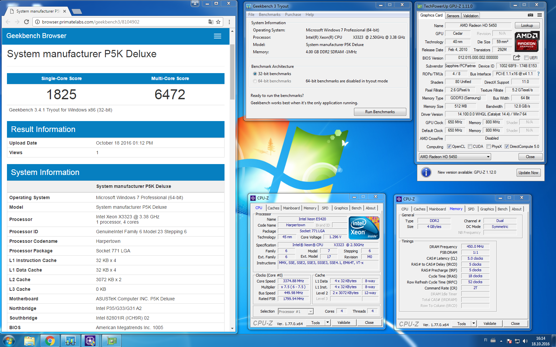Open the network tray icon
The height and width of the screenshot is (347, 556).
(517, 341)
